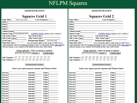The height and width of the screenshot is (103, 137).
Task: Click Generate Random Numbers in Grid 2
Action: click(101, 64)
